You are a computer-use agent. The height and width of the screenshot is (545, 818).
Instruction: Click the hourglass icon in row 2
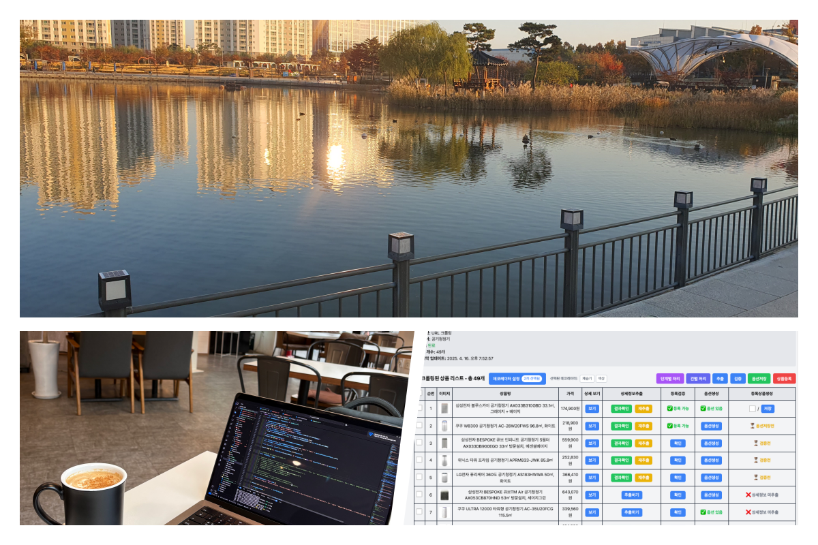click(753, 426)
